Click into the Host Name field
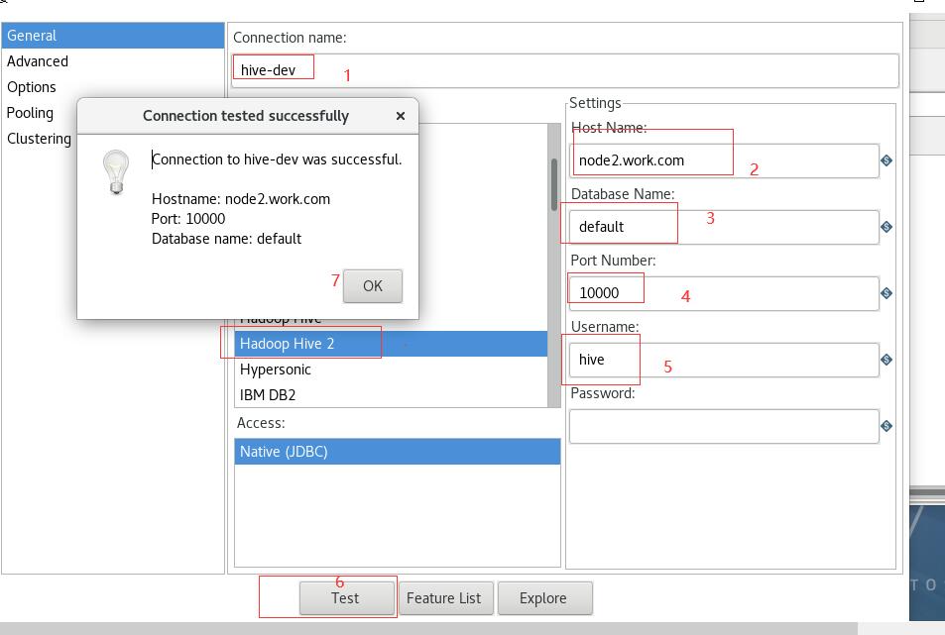The height and width of the screenshot is (635, 945). pos(724,160)
